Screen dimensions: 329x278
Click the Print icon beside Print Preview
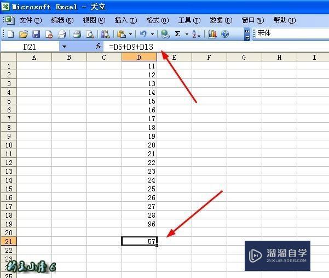[x=77, y=34]
